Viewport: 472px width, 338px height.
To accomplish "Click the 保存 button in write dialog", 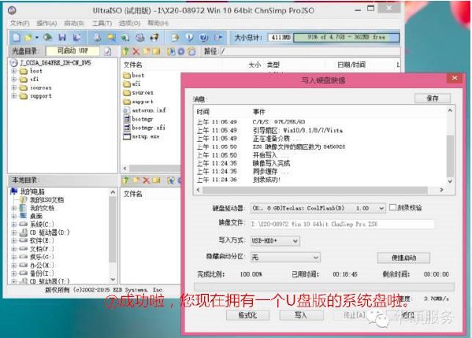I will click(x=433, y=98).
